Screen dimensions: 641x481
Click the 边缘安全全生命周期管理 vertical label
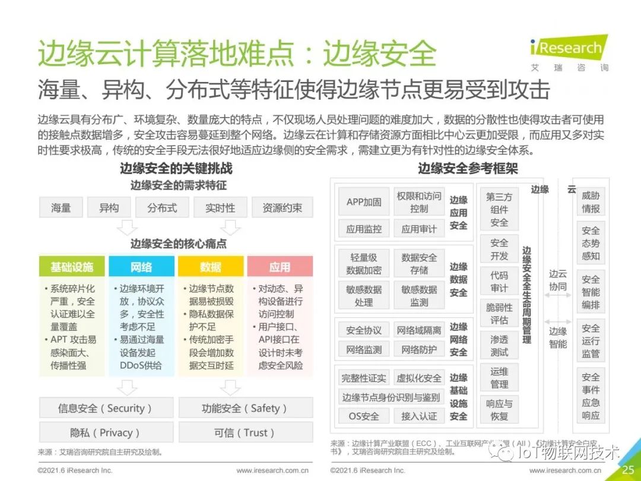point(527,295)
